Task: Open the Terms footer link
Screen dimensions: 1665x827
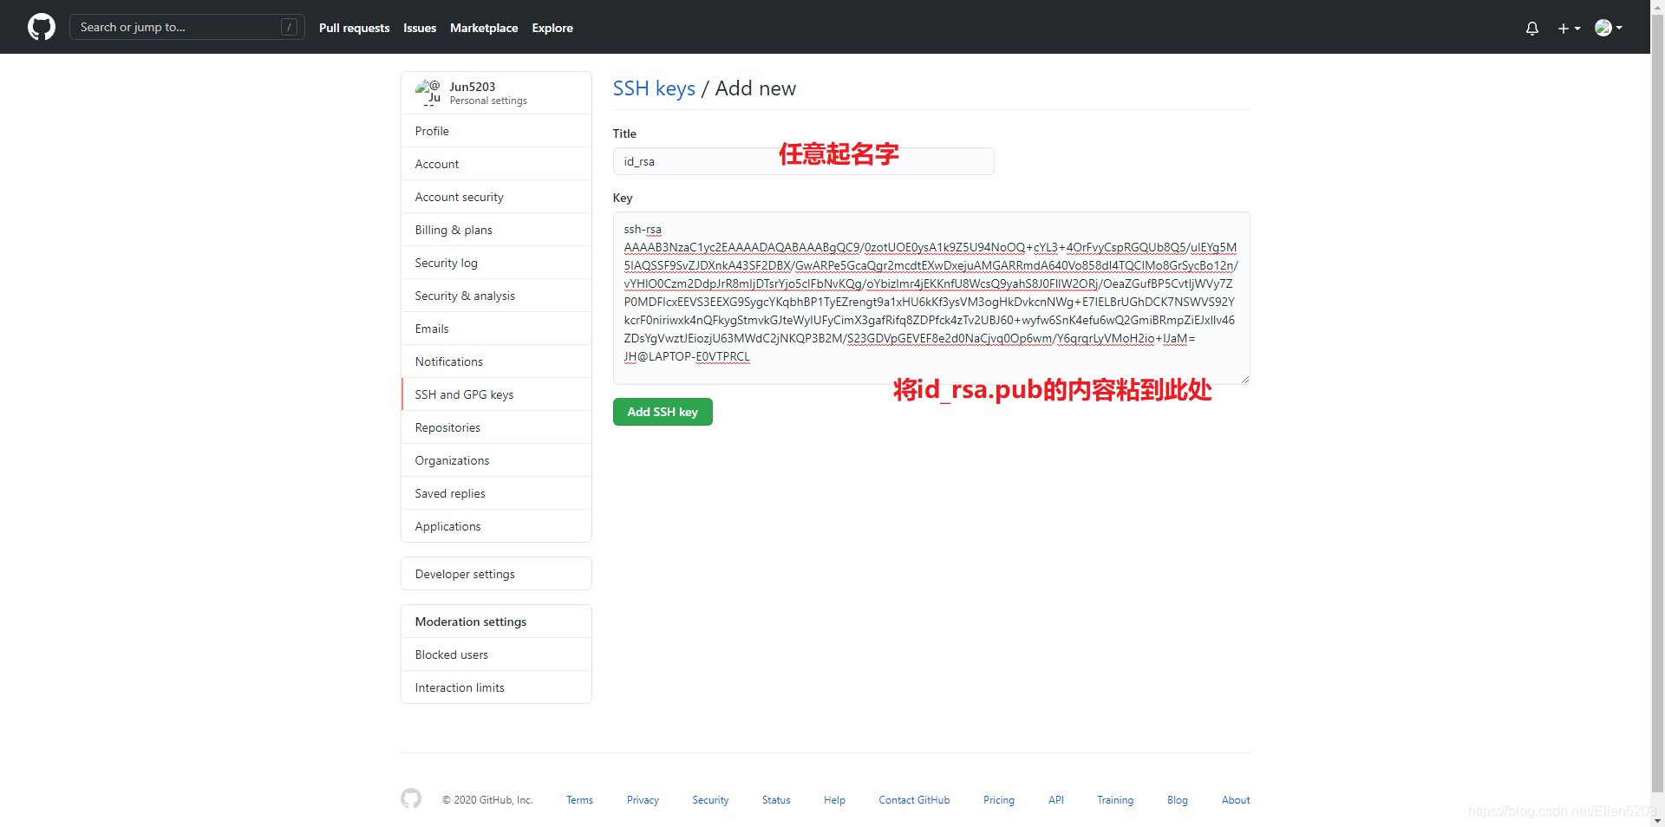Action: pos(579,800)
